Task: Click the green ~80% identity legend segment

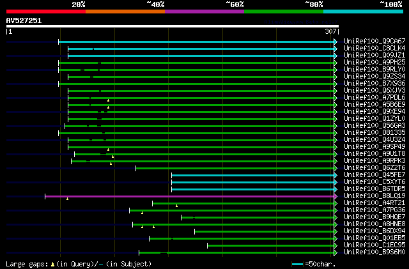Action: point(284,12)
